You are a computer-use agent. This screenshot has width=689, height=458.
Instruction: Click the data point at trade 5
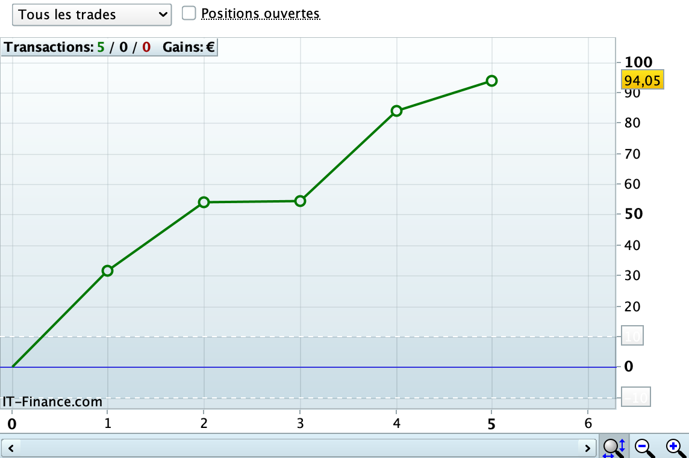click(x=491, y=81)
